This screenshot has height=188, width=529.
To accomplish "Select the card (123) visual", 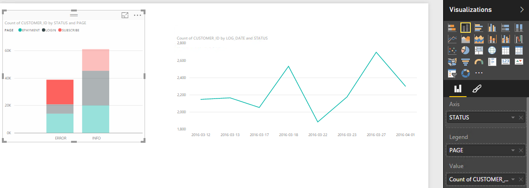I will point(505,62).
